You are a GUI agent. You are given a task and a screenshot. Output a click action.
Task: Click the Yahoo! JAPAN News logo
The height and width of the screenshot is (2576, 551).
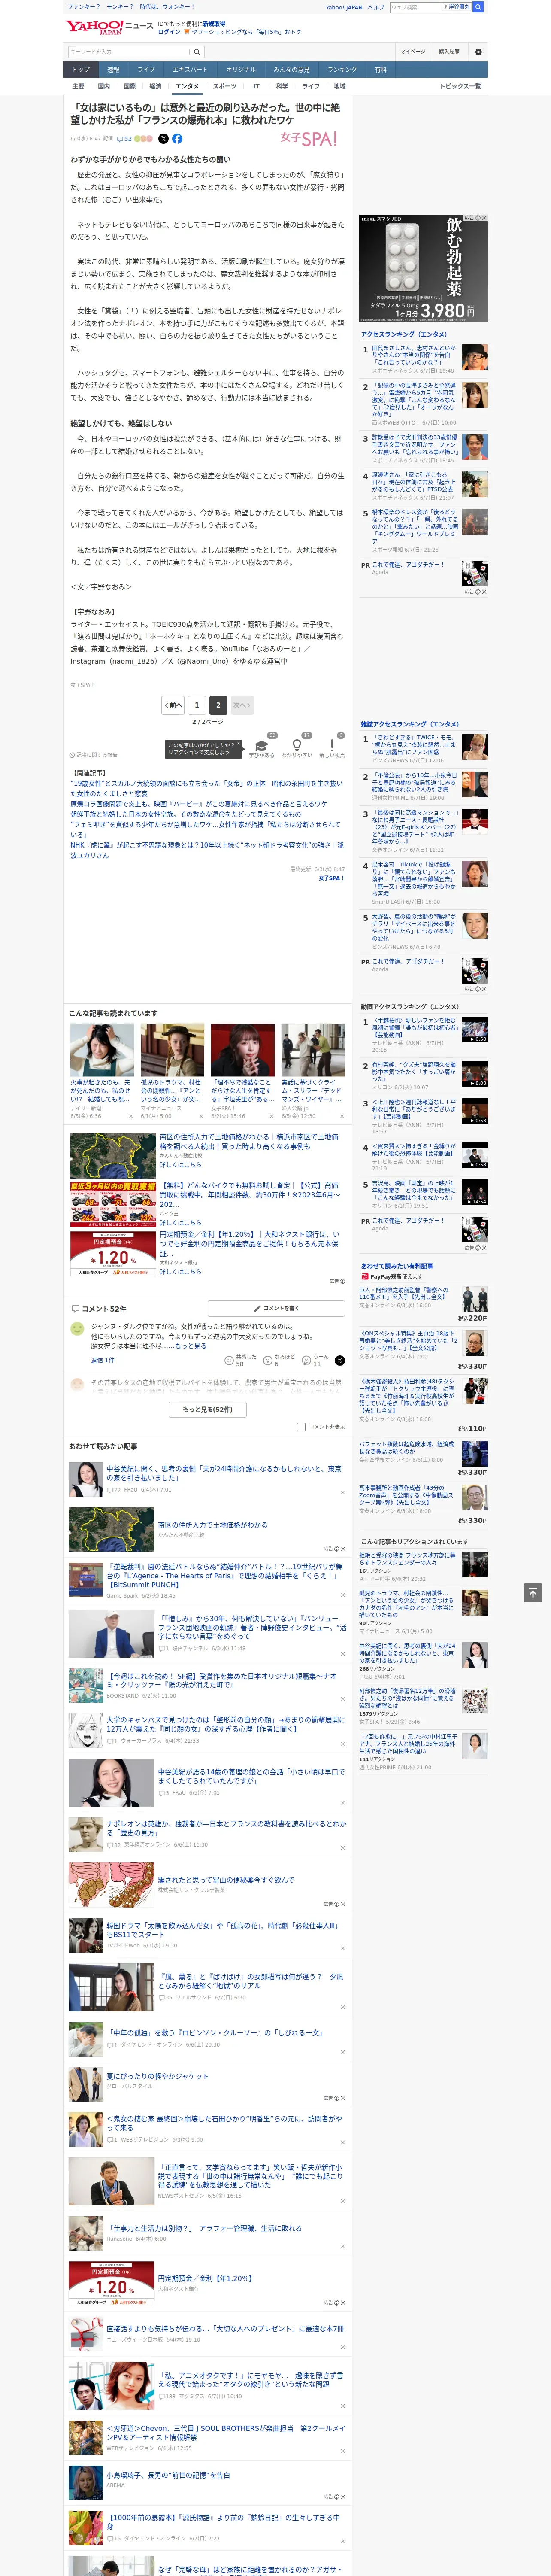point(109,26)
